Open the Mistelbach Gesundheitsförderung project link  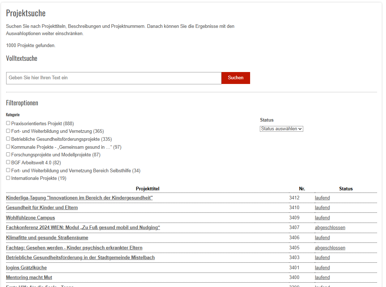pos(80,258)
